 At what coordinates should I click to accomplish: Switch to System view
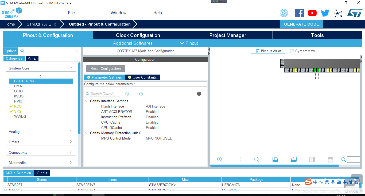pos(302,51)
